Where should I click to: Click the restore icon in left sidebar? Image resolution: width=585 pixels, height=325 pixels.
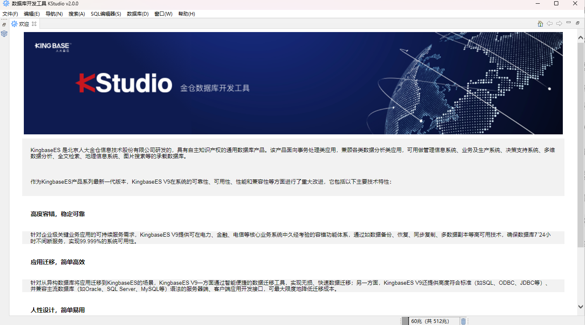(4, 25)
